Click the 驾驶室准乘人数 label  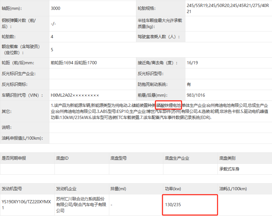[x=159, y=37]
